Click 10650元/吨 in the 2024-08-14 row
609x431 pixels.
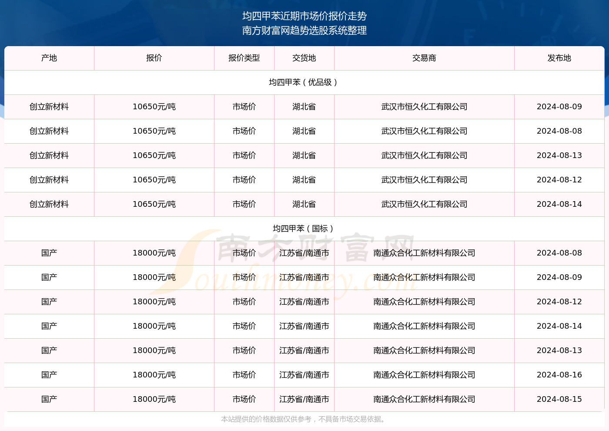coord(154,204)
